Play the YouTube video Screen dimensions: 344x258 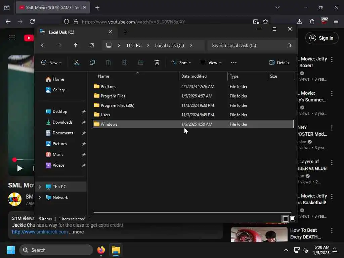20,168
